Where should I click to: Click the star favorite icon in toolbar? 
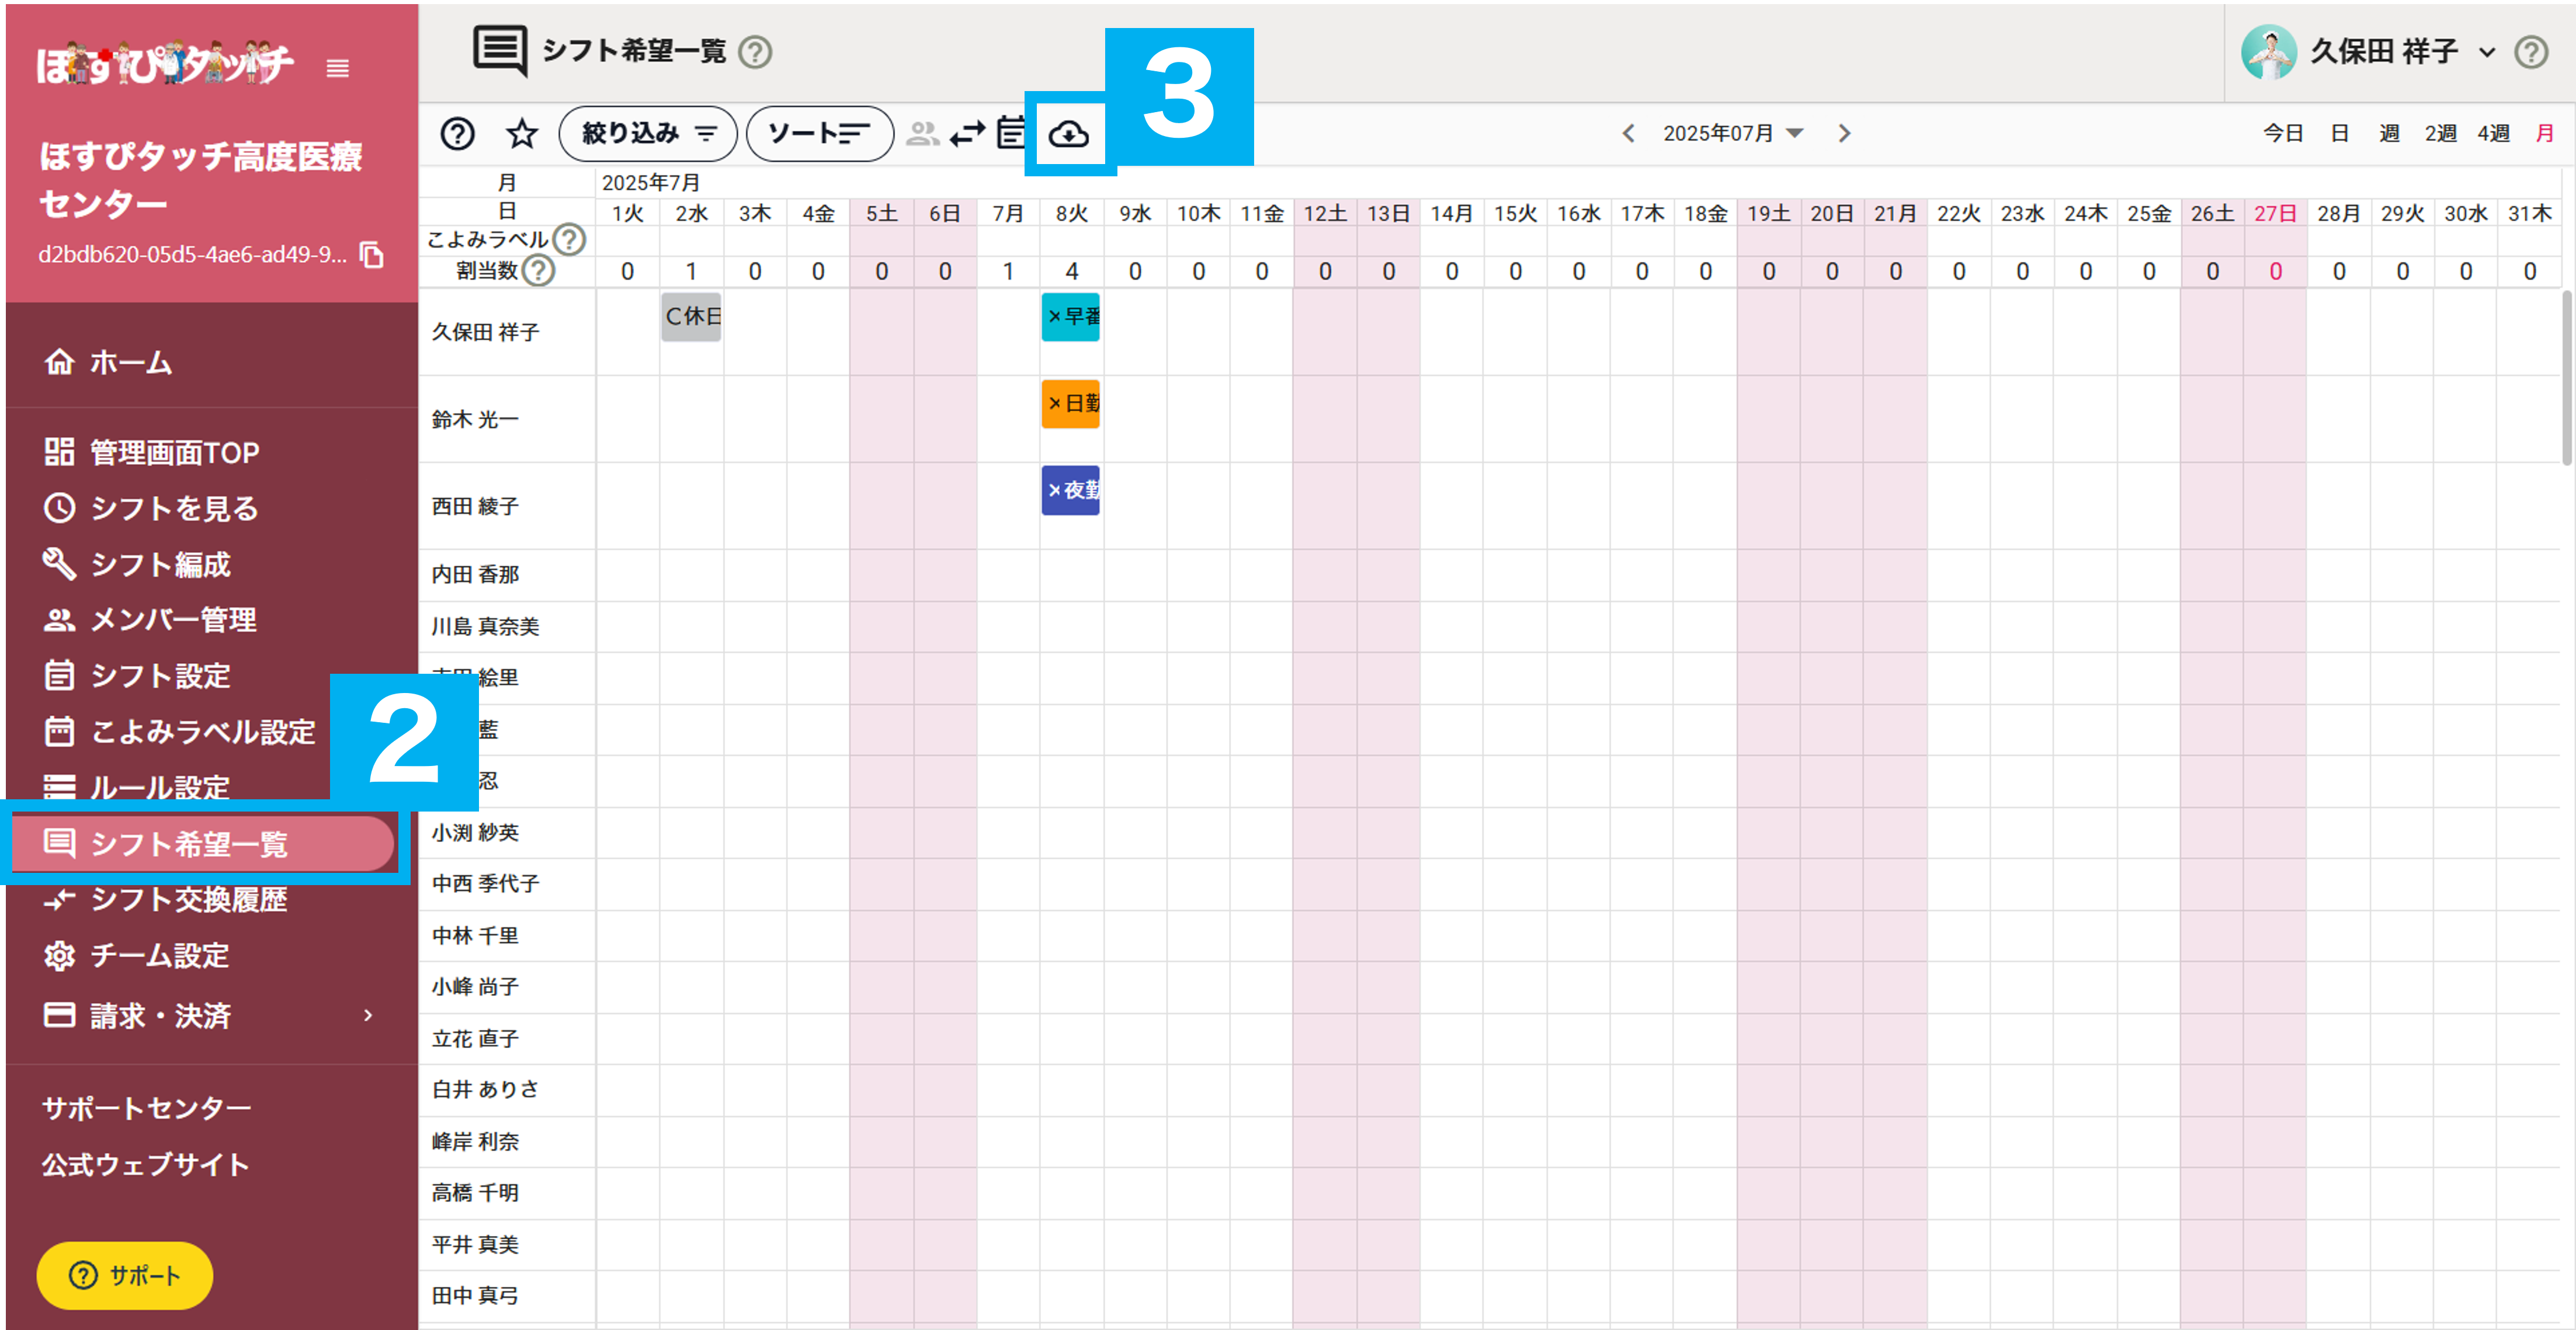coord(521,133)
